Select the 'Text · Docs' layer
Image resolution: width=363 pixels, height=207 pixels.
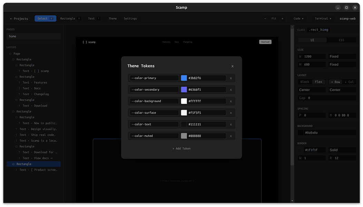(x=33, y=88)
